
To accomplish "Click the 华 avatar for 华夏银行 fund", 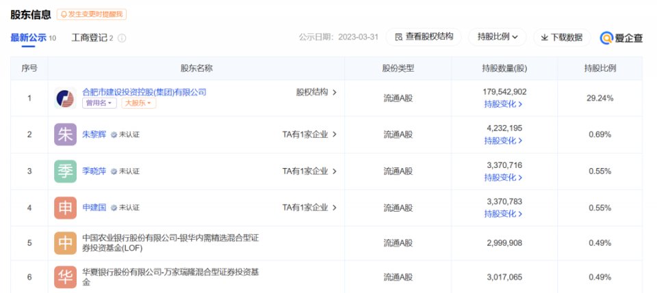I will pos(66,277).
